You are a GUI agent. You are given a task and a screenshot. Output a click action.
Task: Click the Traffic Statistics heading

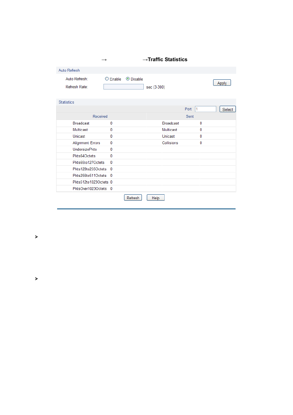[x=167, y=60]
